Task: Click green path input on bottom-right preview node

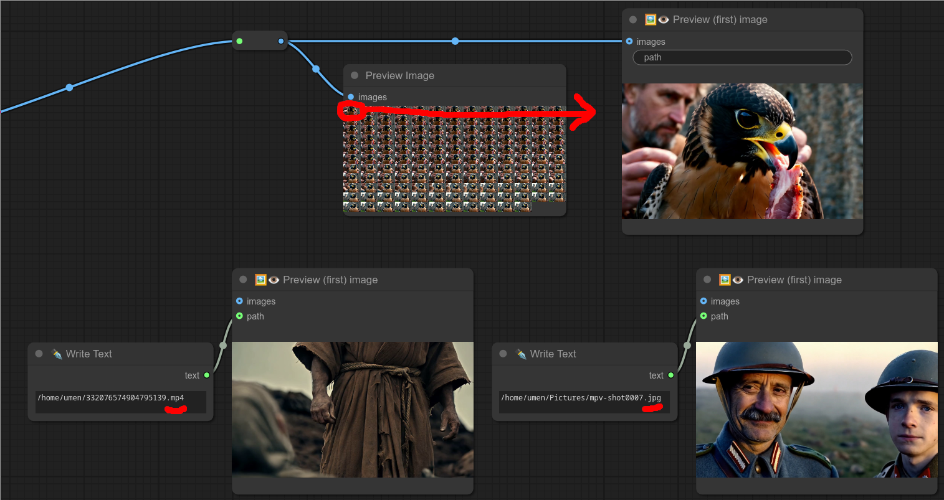Action: (703, 316)
